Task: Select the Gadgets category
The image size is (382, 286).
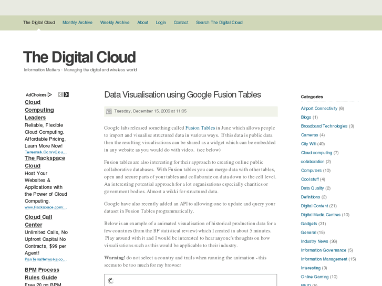Action: [309, 224]
